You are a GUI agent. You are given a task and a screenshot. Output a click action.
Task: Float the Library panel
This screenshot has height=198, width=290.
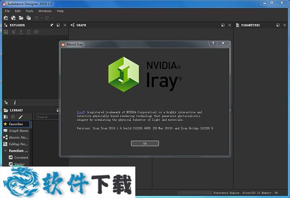[58, 110]
